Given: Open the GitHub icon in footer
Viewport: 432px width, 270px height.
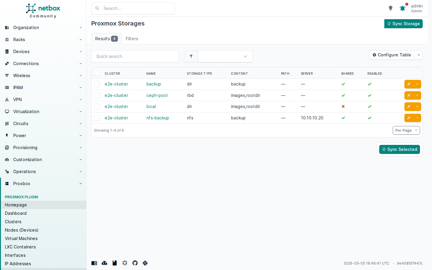Looking at the screenshot, I should tap(135, 263).
